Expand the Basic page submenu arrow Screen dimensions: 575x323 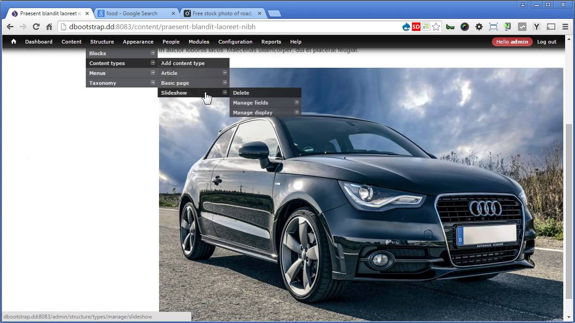click(225, 83)
